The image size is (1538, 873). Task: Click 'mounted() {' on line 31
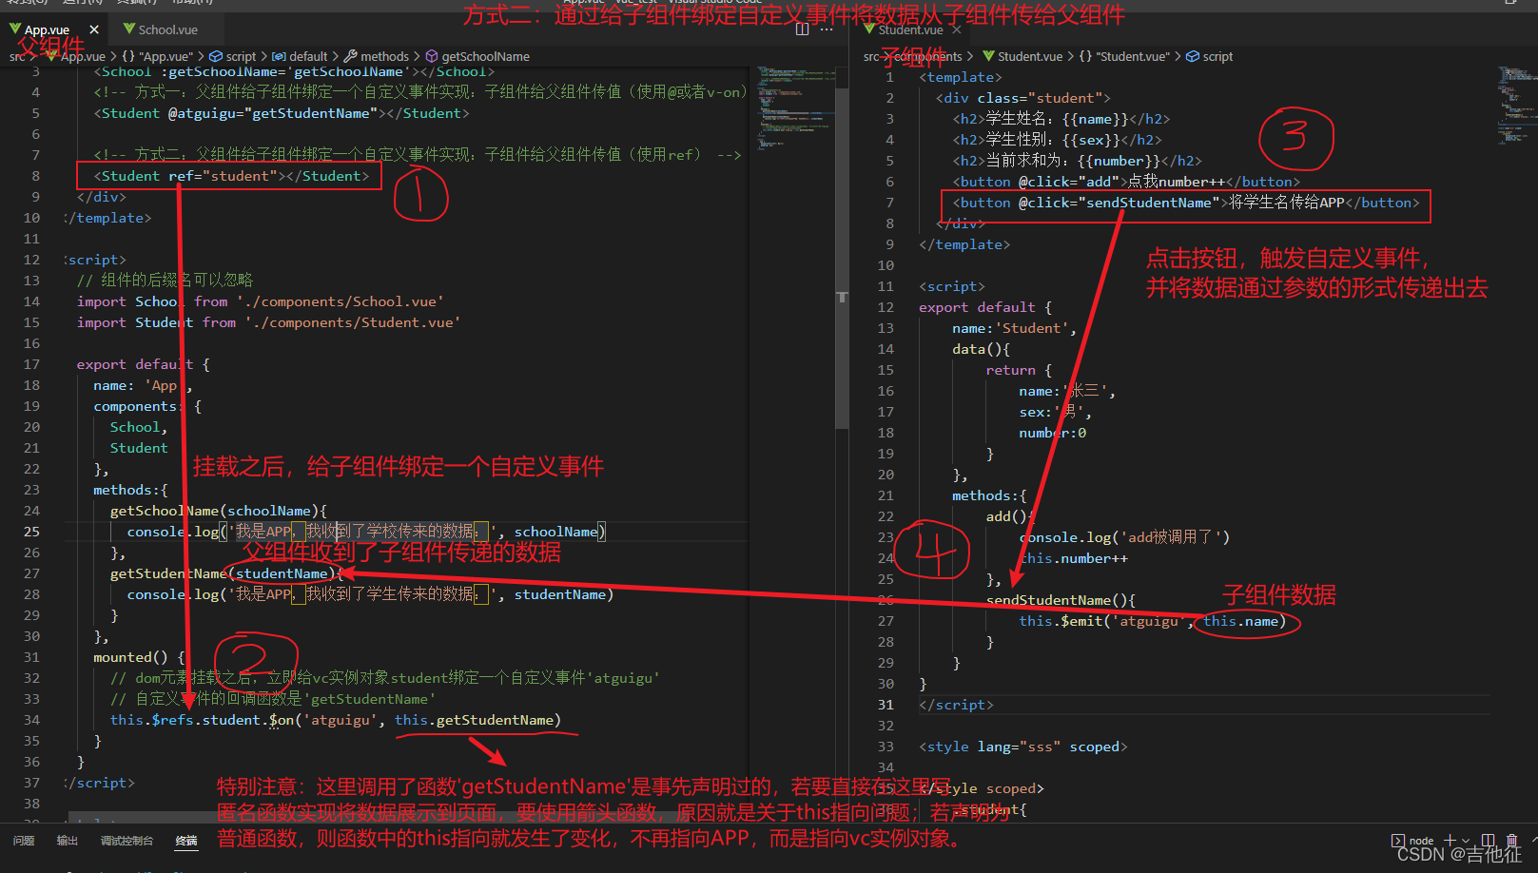(x=139, y=657)
